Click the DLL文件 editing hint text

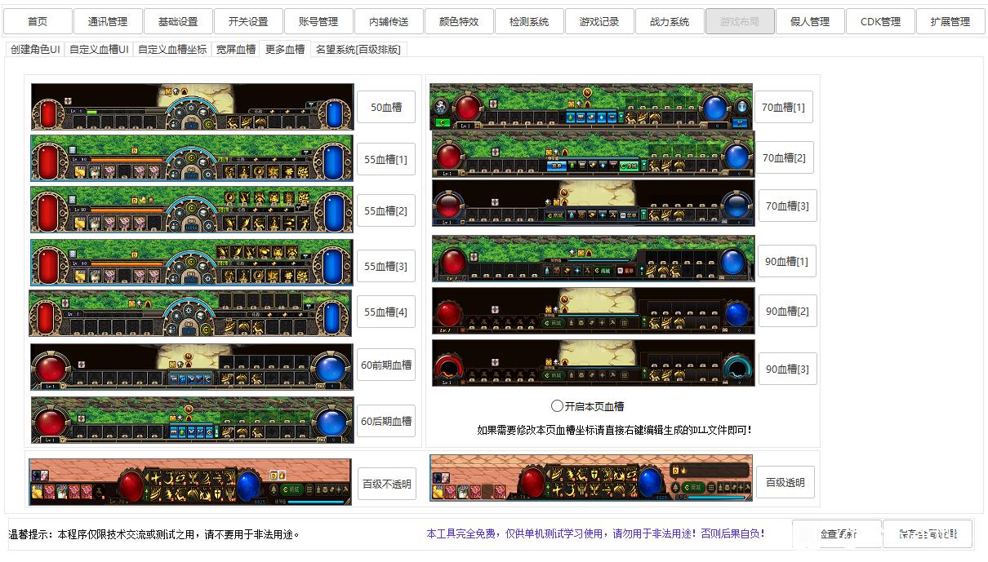tap(614, 429)
